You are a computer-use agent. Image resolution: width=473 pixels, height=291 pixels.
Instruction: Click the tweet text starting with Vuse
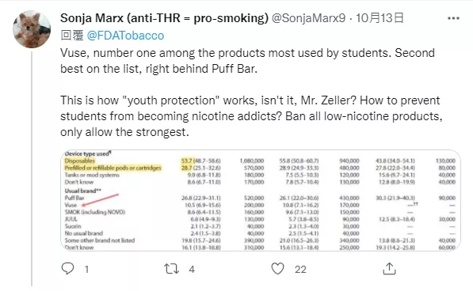point(247,61)
